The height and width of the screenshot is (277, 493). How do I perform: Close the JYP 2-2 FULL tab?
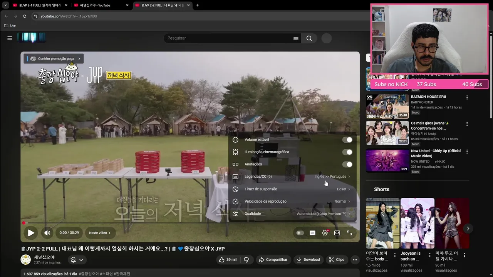coord(188,5)
